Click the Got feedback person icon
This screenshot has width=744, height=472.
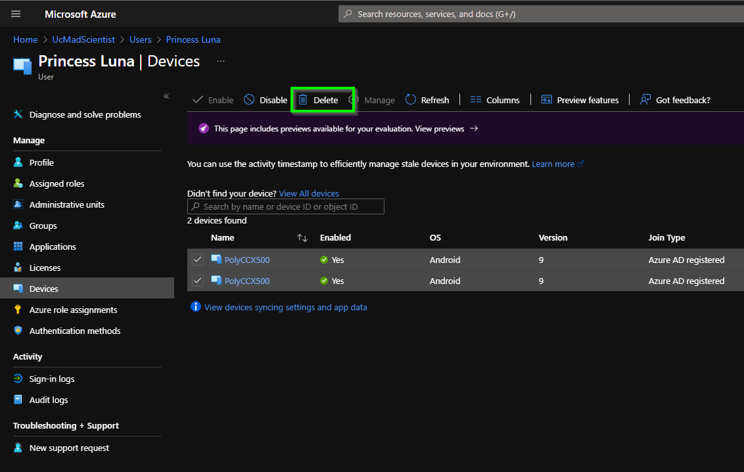[x=645, y=100]
